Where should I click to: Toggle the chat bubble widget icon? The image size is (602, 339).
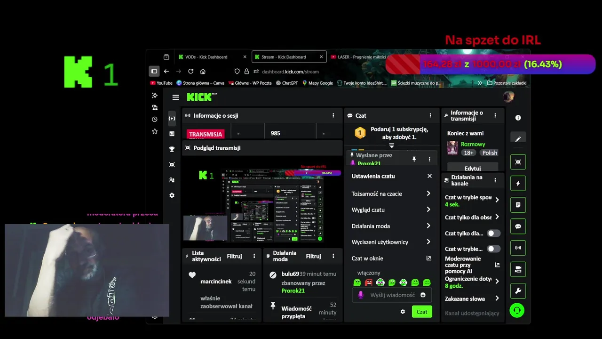point(518,226)
